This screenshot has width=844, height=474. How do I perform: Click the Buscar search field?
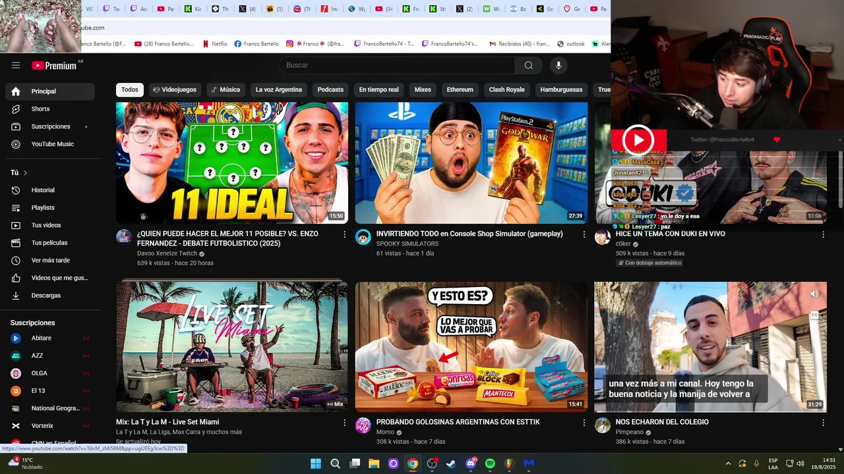397,65
